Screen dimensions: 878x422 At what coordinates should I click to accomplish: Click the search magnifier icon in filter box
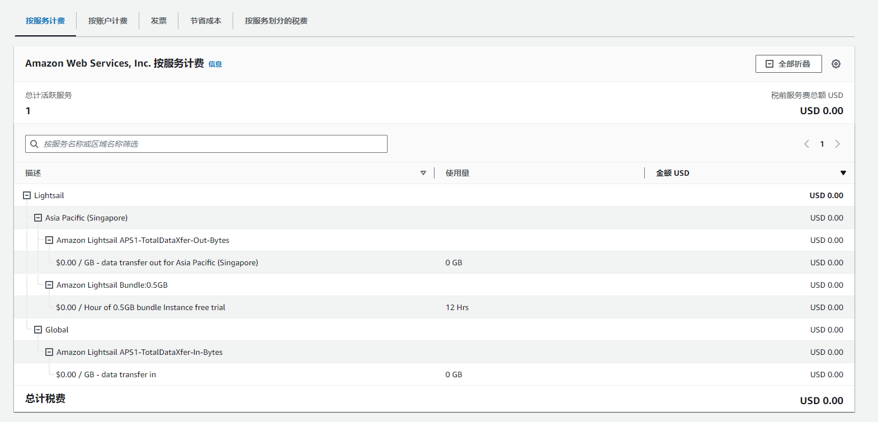[x=34, y=144]
